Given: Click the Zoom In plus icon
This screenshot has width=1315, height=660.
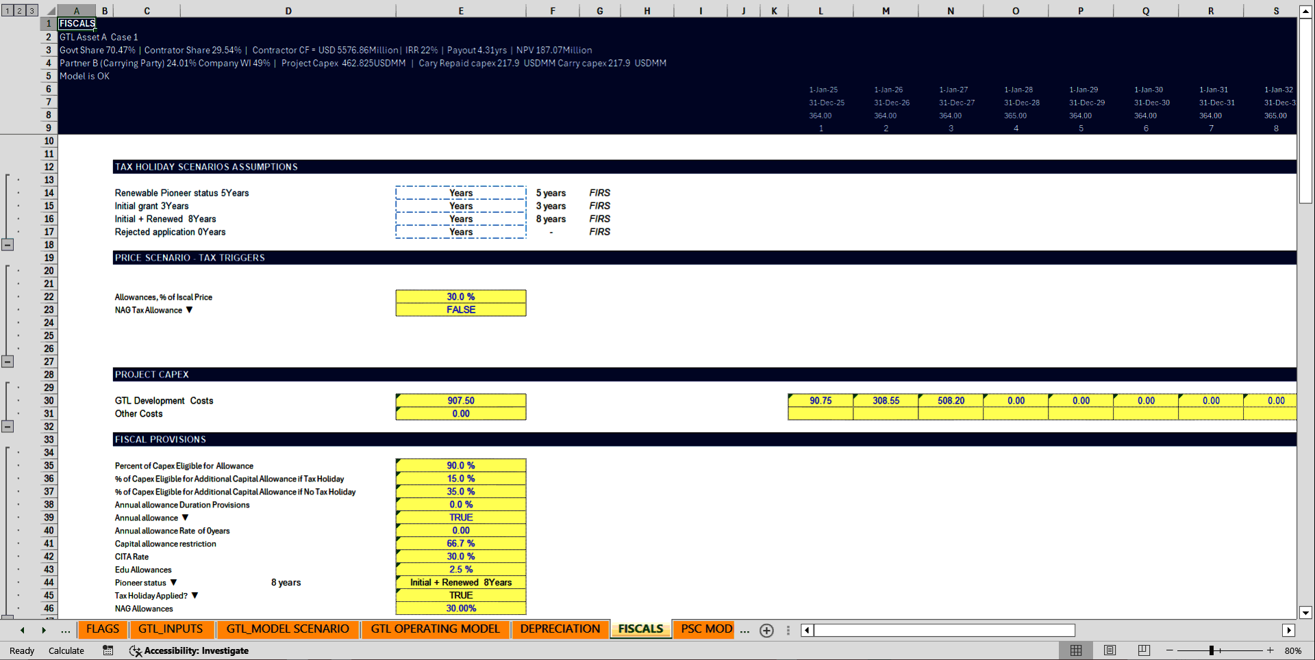Looking at the screenshot, I should pos(1270,650).
